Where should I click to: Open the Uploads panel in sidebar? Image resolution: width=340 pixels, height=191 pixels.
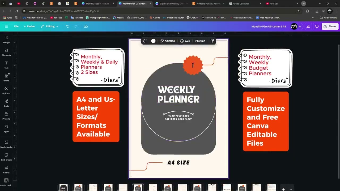coord(6,90)
